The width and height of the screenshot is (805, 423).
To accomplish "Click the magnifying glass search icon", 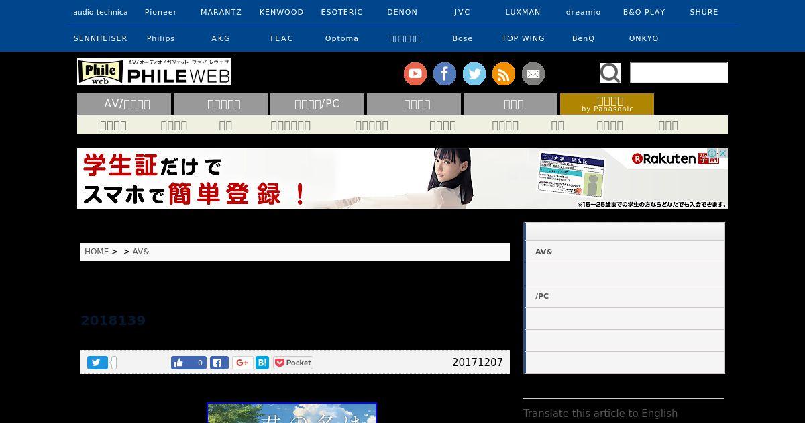I will pos(610,73).
